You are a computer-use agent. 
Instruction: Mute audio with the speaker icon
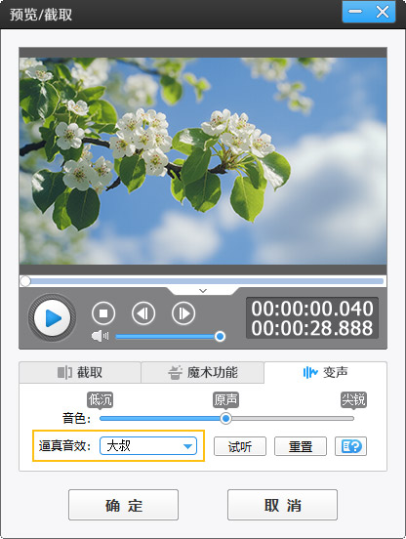[x=100, y=336]
